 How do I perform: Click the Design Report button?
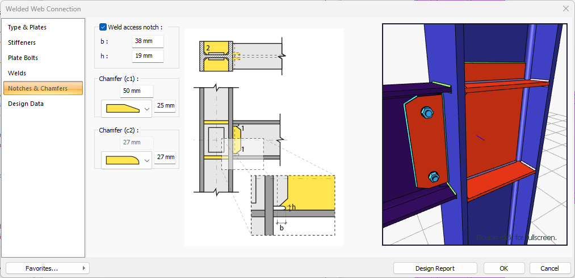(x=435, y=268)
